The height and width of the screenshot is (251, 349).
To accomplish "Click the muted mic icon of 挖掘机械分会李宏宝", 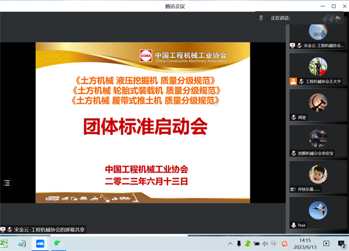I will pyautogui.click(x=294, y=153).
